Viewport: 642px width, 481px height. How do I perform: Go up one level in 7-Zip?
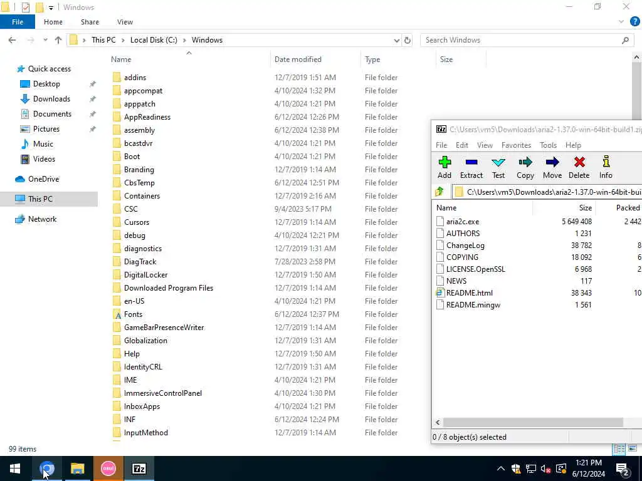(x=439, y=192)
